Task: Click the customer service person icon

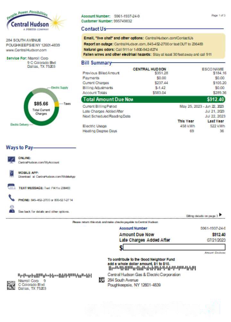Action: click(12, 209)
